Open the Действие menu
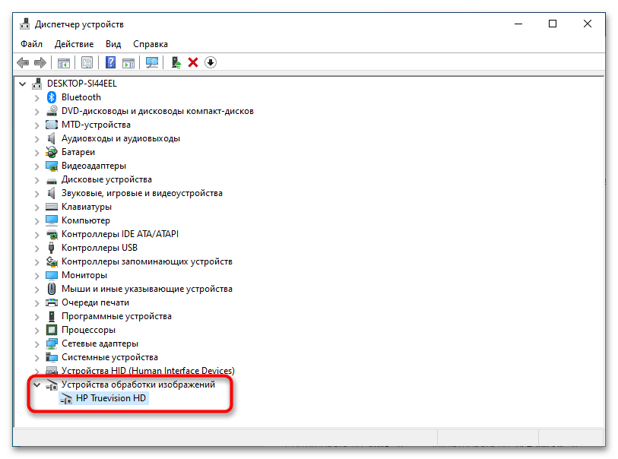Screen dimensions: 618x459 74,44
